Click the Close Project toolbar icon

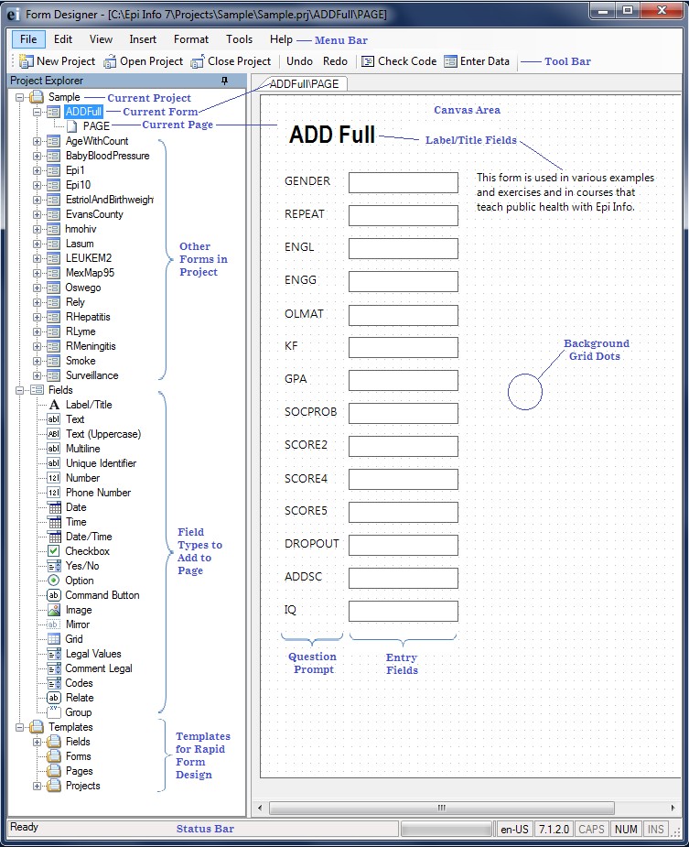[198, 61]
